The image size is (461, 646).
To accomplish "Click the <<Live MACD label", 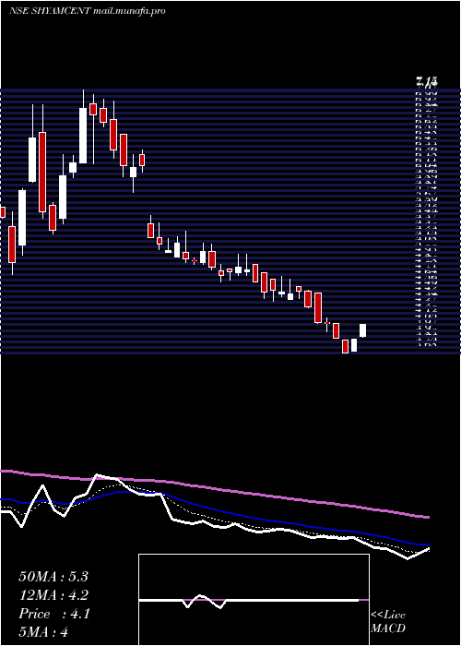I will pyautogui.click(x=388, y=622).
